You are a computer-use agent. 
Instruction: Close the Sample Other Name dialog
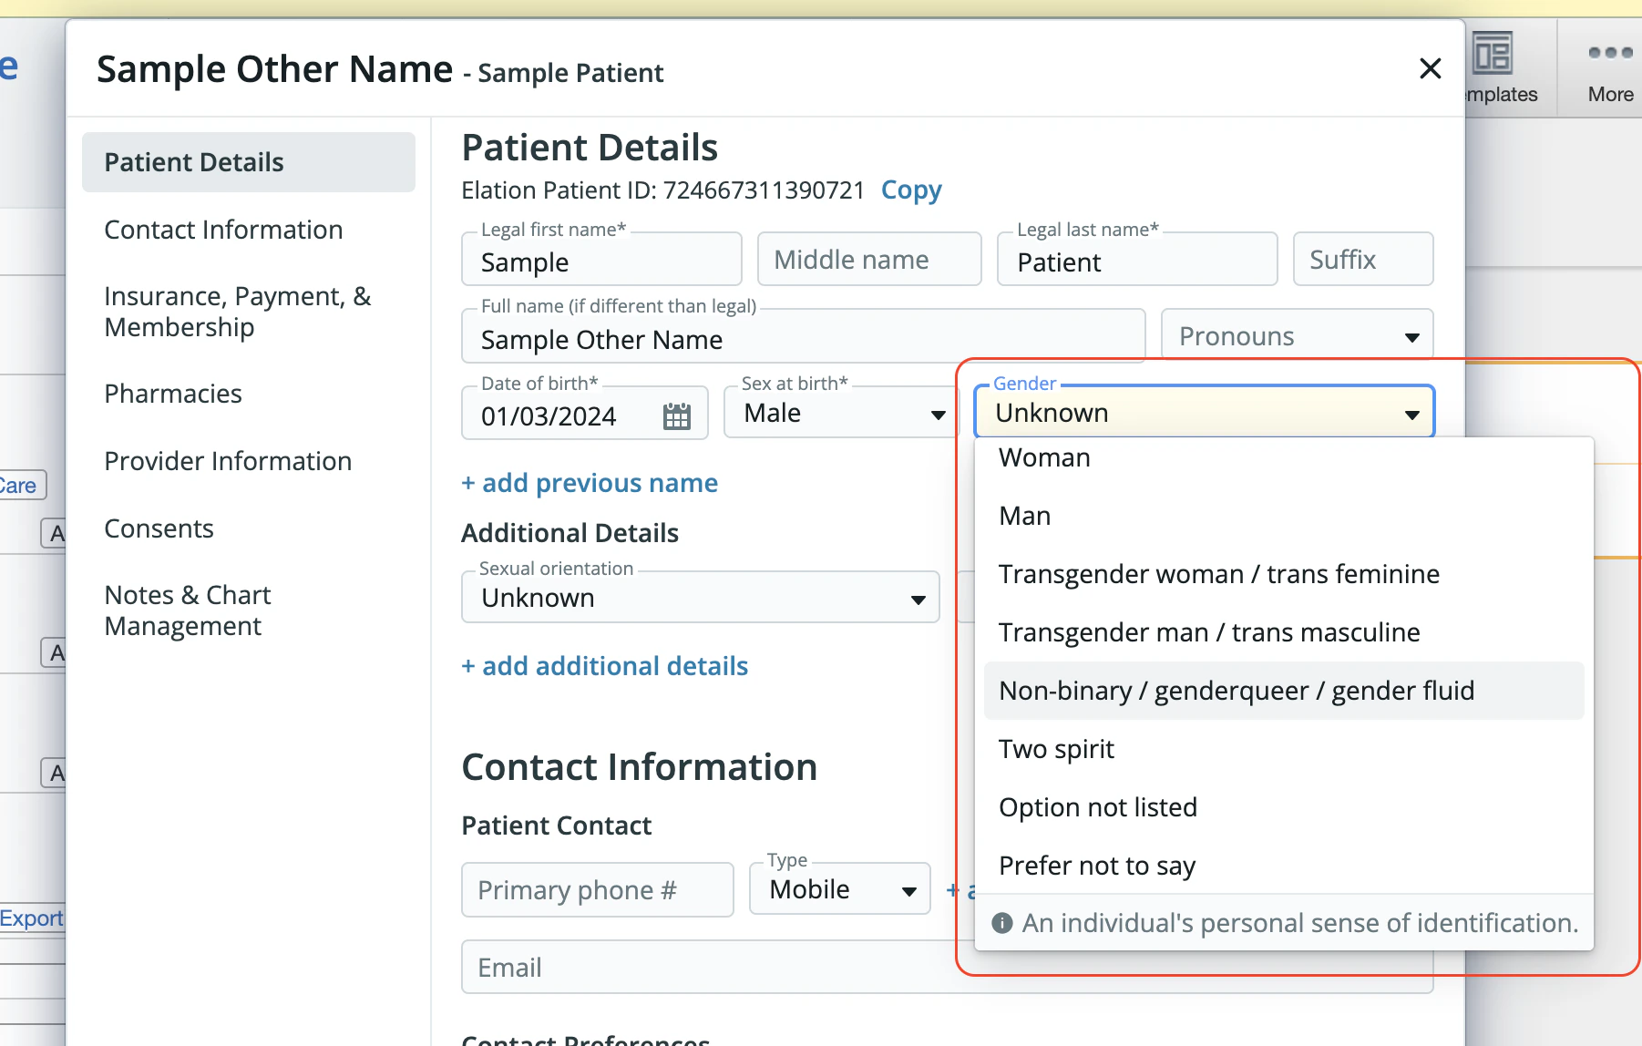coord(1430,68)
